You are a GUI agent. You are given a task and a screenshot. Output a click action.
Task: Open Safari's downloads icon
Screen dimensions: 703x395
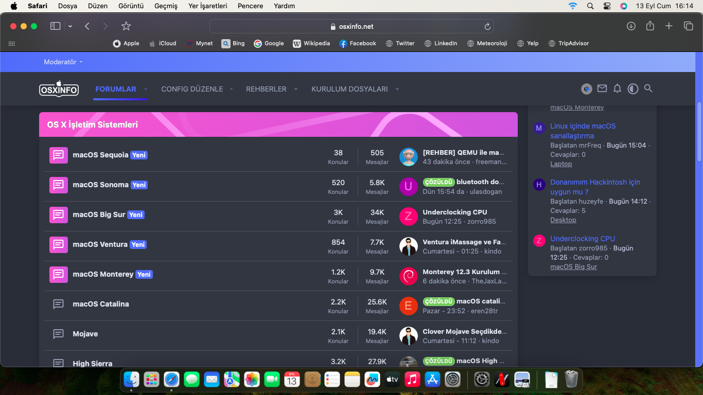click(631, 26)
